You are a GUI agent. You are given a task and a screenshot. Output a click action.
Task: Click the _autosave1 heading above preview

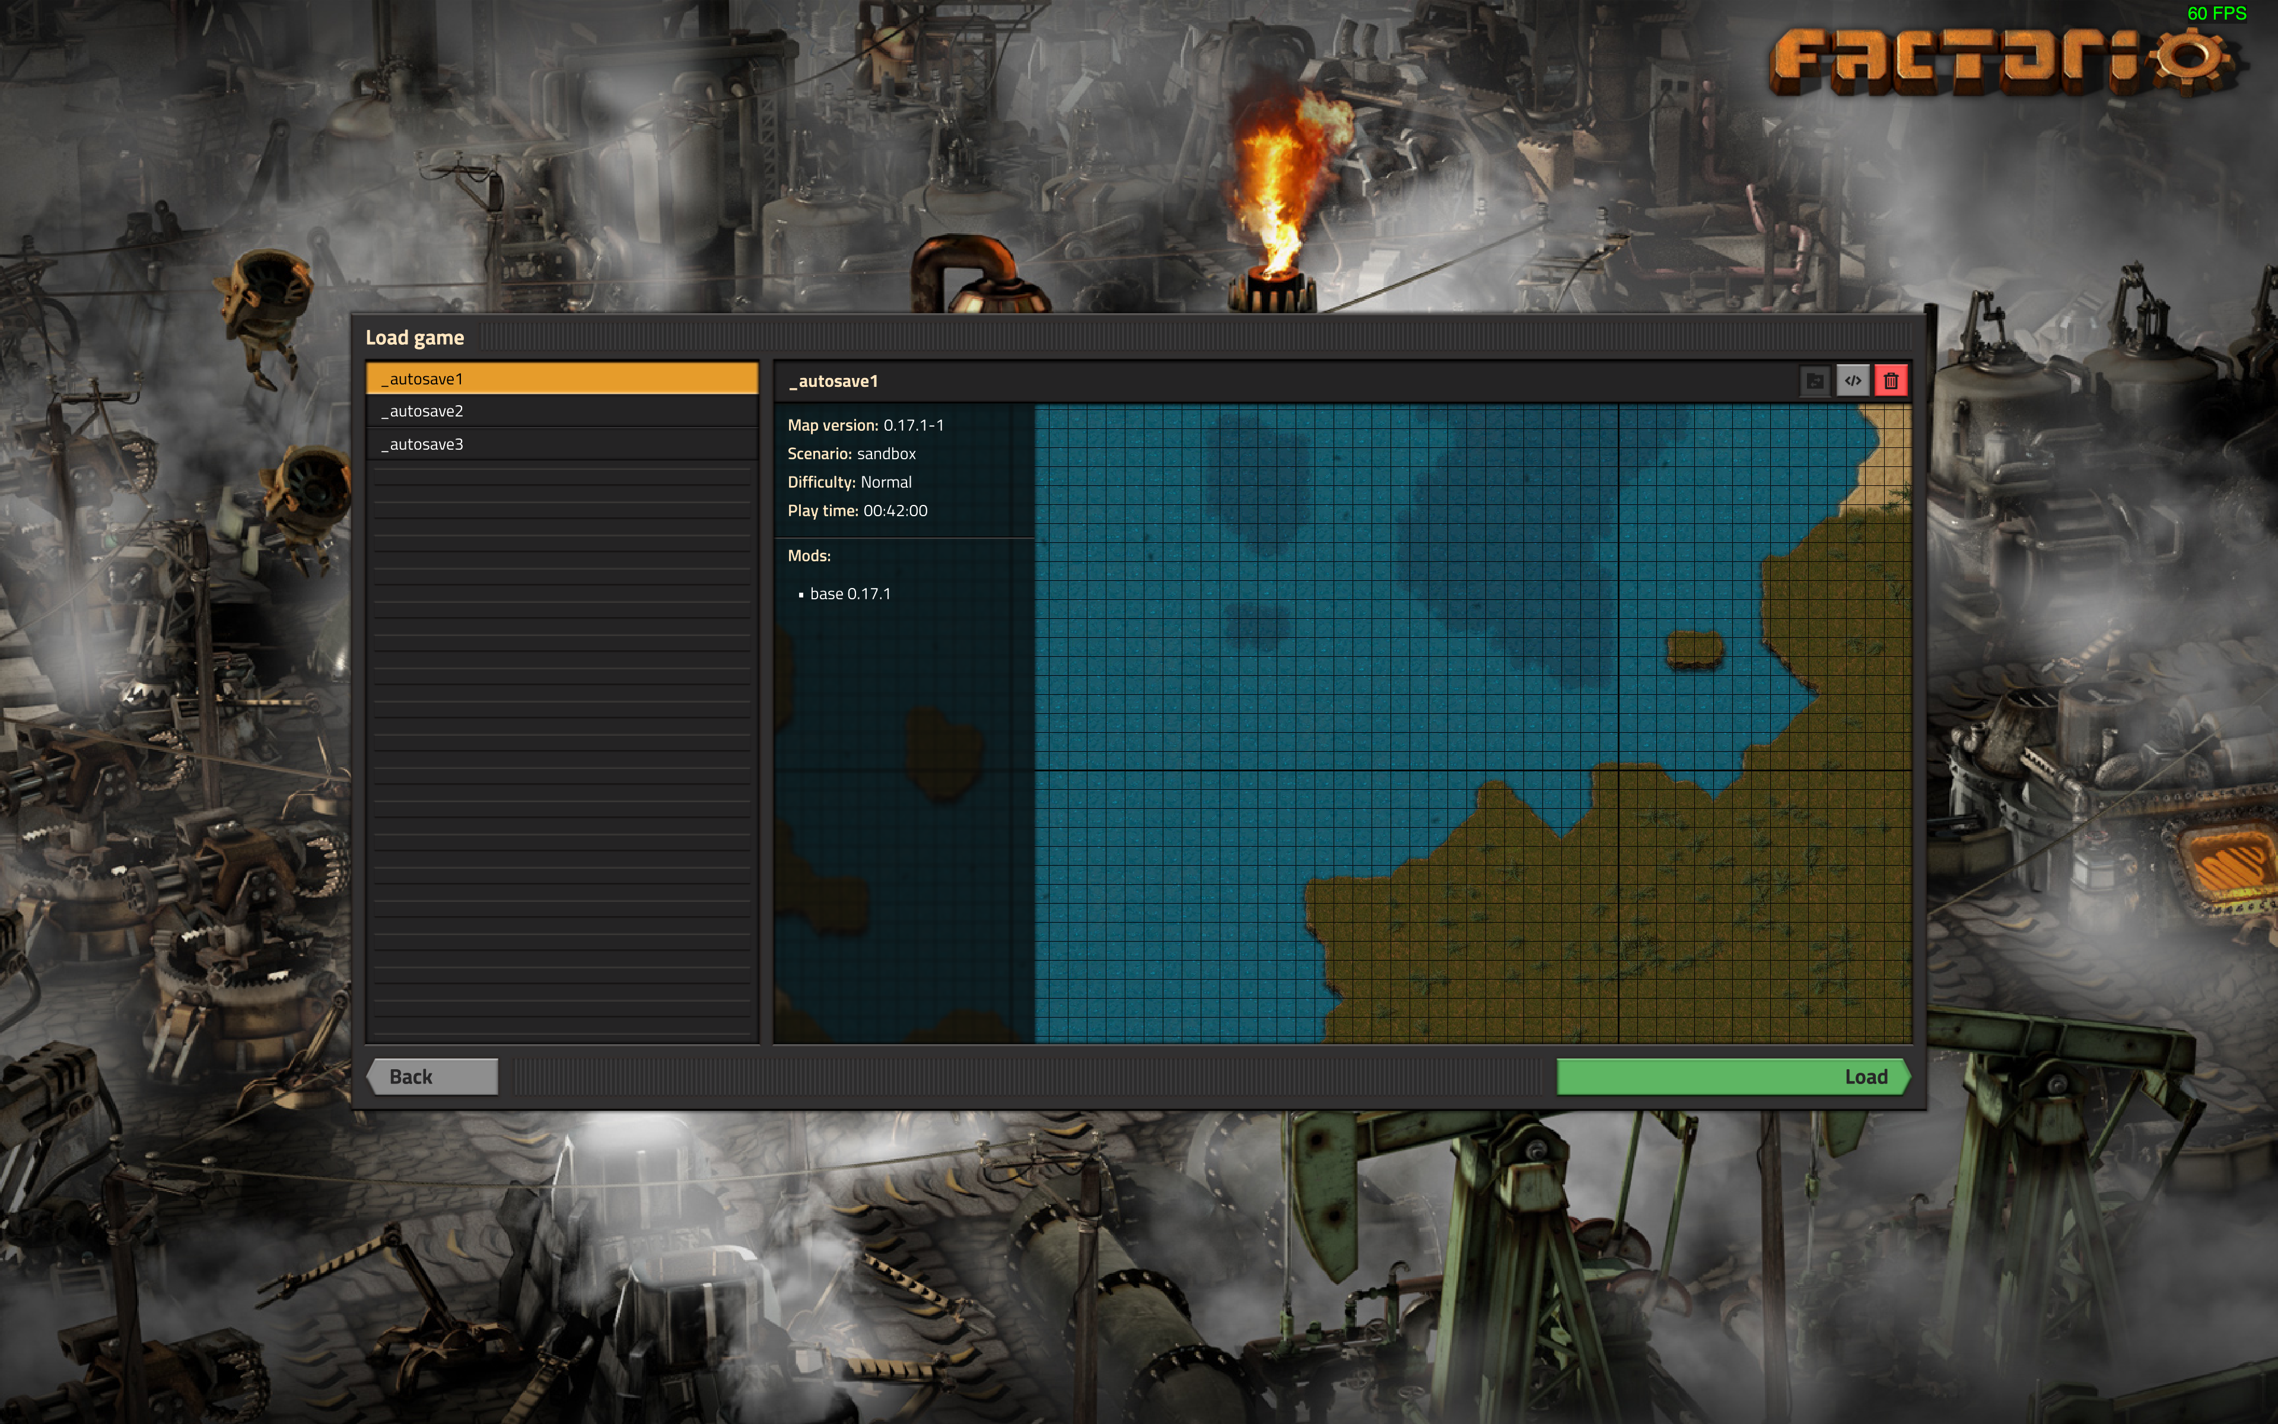(x=834, y=382)
